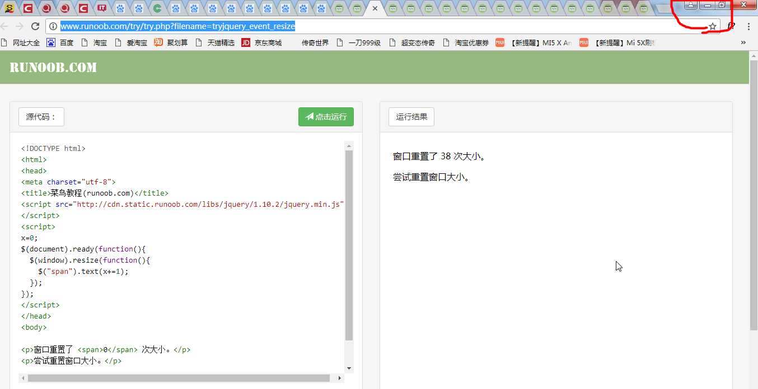The height and width of the screenshot is (389, 758).
Task: View site information icon in address bar
Action: (x=53, y=26)
